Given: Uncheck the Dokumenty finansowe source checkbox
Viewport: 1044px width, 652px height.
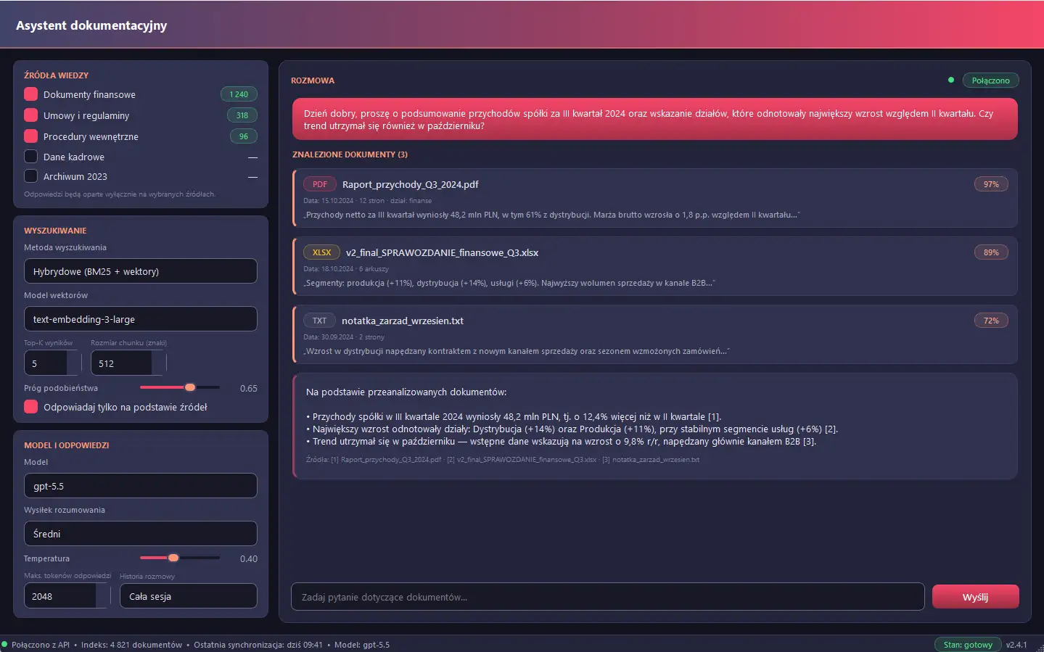Looking at the screenshot, I should point(30,94).
